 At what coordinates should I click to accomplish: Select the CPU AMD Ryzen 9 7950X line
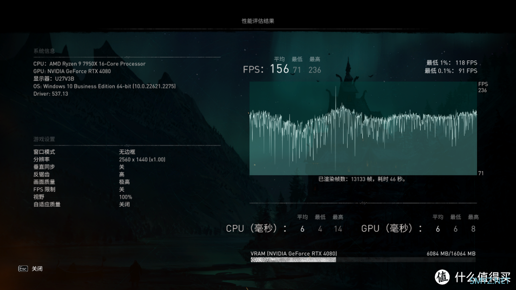[89, 64]
